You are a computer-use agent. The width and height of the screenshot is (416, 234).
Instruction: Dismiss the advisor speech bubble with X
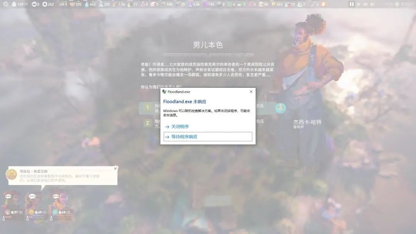(x=115, y=169)
